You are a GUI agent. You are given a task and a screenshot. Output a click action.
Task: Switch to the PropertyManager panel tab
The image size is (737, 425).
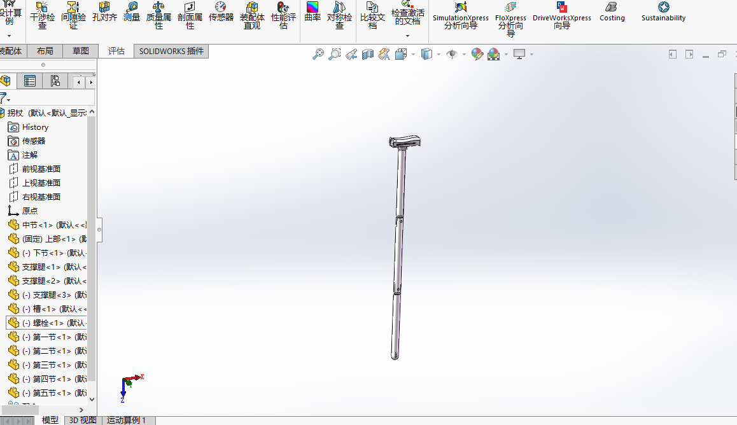click(29, 81)
